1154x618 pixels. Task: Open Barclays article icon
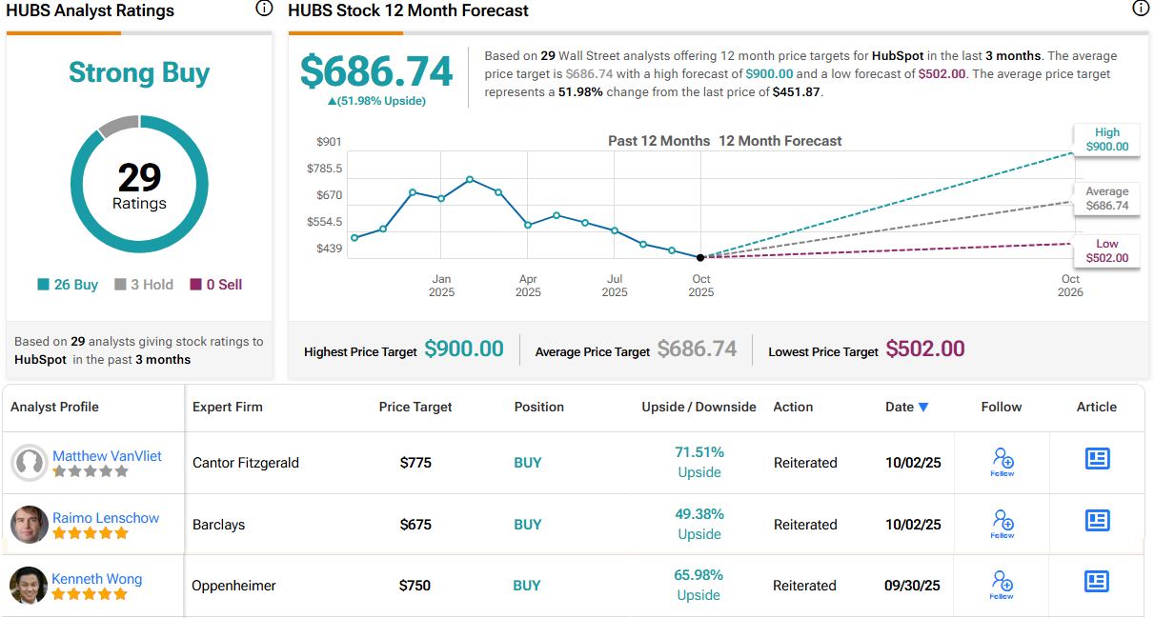point(1098,521)
